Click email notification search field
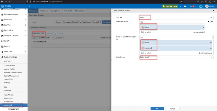 [x=176, y=38]
